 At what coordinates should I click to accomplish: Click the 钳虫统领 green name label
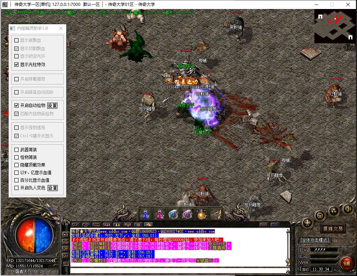pyautogui.click(x=186, y=66)
